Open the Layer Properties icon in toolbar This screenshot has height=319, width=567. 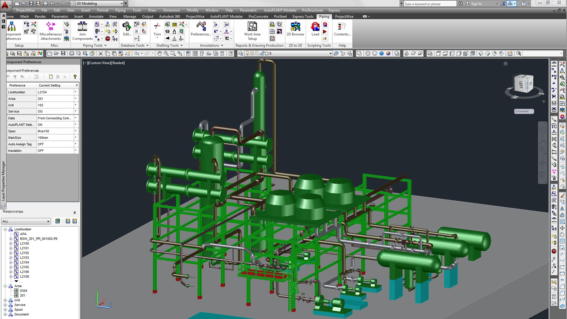(241, 53)
